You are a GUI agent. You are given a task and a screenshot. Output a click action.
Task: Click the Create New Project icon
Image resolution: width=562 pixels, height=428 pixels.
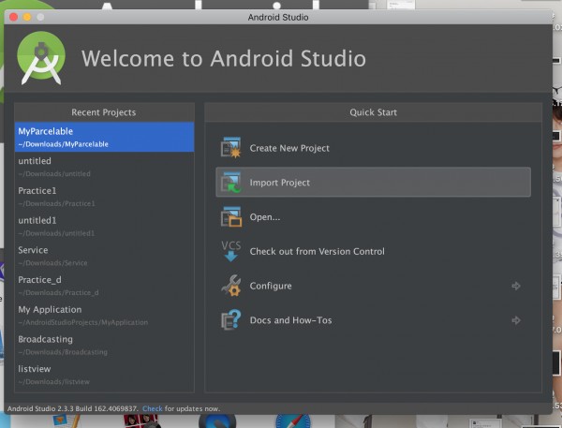(230, 148)
